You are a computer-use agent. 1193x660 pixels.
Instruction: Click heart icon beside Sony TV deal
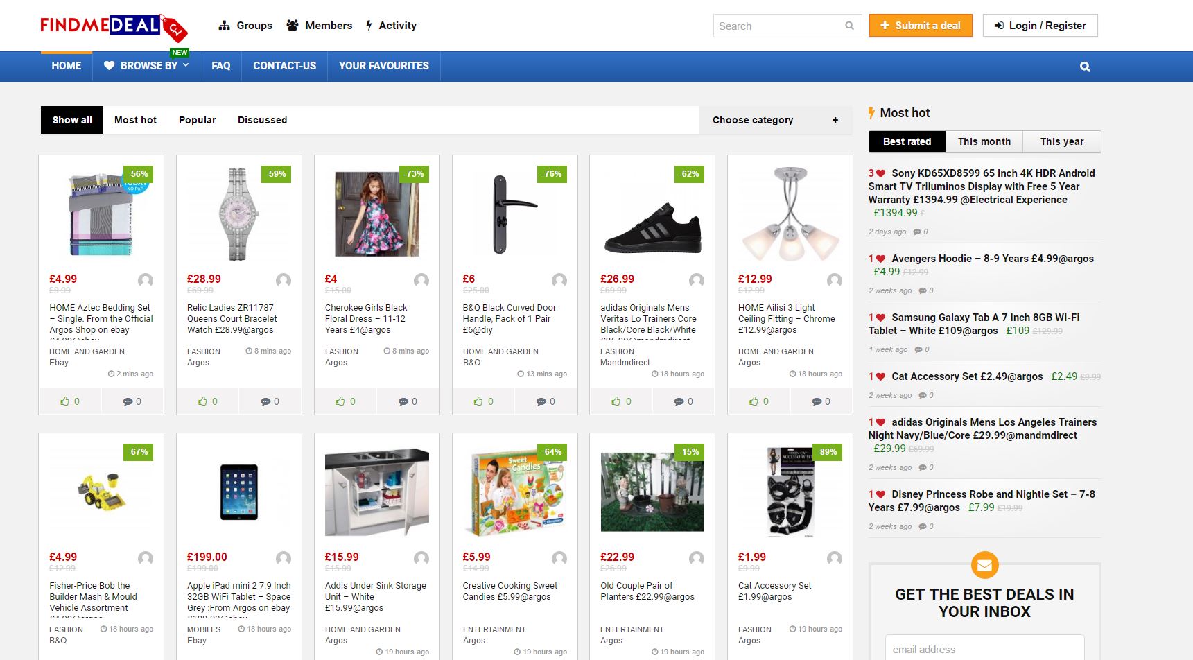tap(880, 173)
